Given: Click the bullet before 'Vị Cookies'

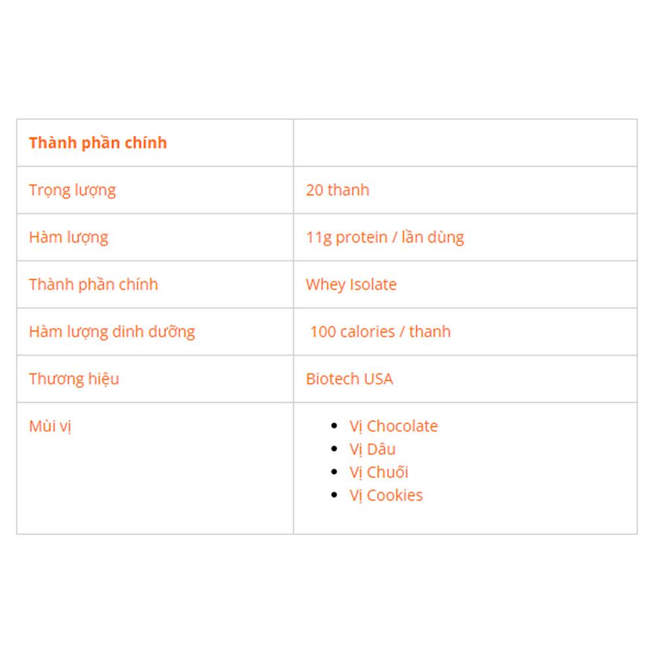Looking at the screenshot, I should tap(334, 495).
